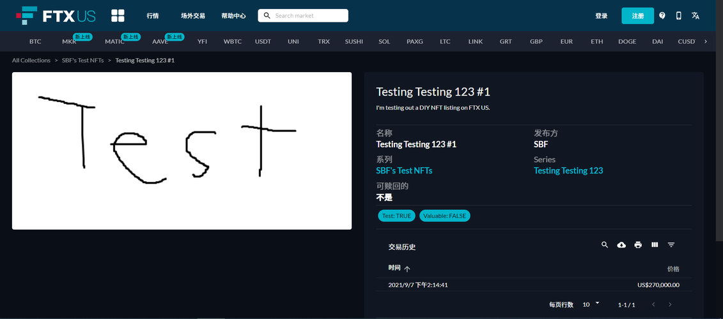Click the Test: TRUE attribute tag
The height and width of the screenshot is (319, 723).
coord(396,216)
